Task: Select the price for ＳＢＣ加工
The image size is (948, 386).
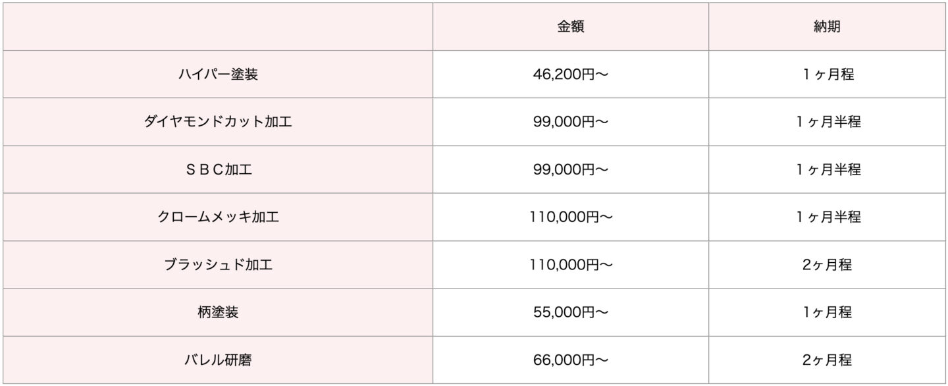Action: point(570,170)
